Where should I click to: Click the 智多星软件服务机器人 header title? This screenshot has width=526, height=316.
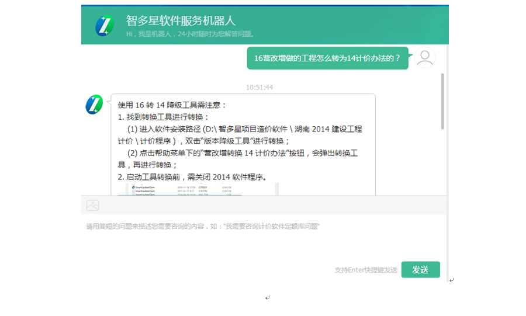point(181,20)
